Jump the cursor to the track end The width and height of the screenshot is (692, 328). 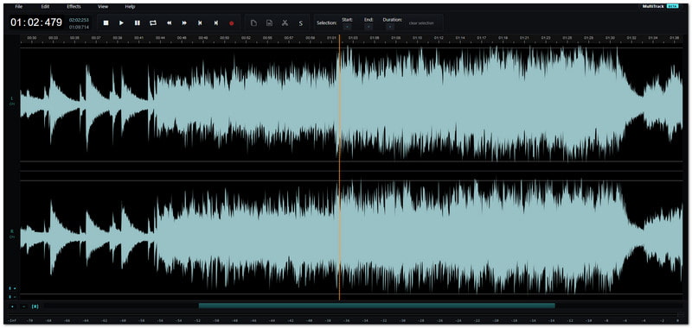(x=215, y=23)
